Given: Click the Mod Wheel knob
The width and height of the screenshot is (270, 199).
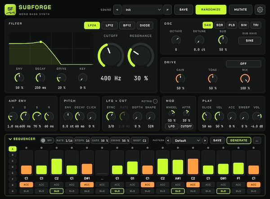Looking at the screenshot, I should (x=171, y=113).
